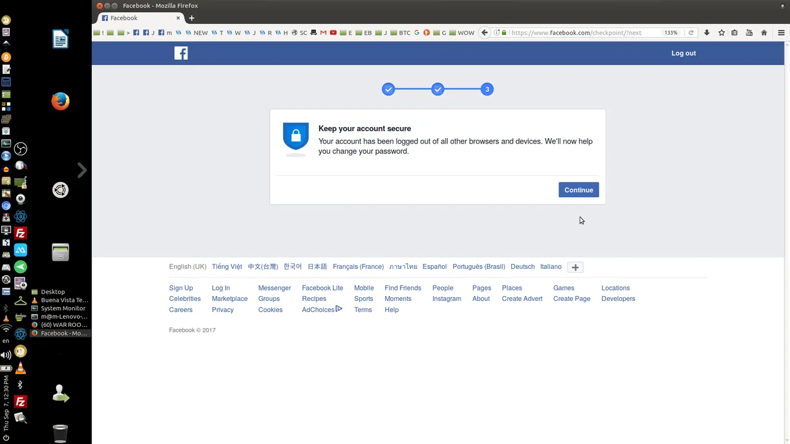Log out using the header link

click(683, 53)
